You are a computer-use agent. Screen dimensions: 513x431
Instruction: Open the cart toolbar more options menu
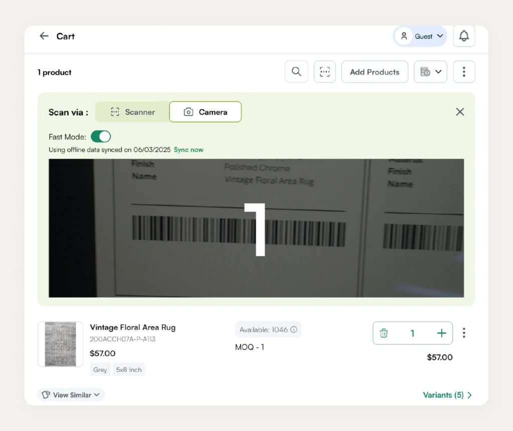coord(463,71)
